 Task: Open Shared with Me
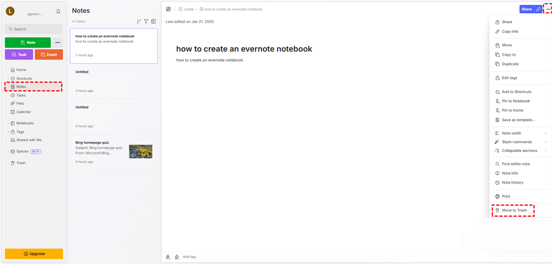(29, 140)
